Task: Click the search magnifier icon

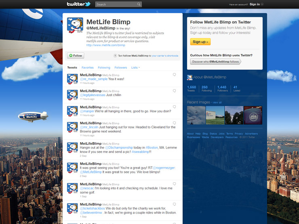Action: coord(139,4)
